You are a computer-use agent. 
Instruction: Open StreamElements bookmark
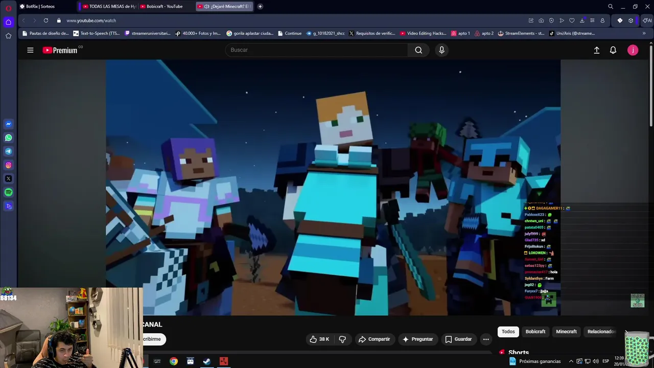tap(522, 33)
